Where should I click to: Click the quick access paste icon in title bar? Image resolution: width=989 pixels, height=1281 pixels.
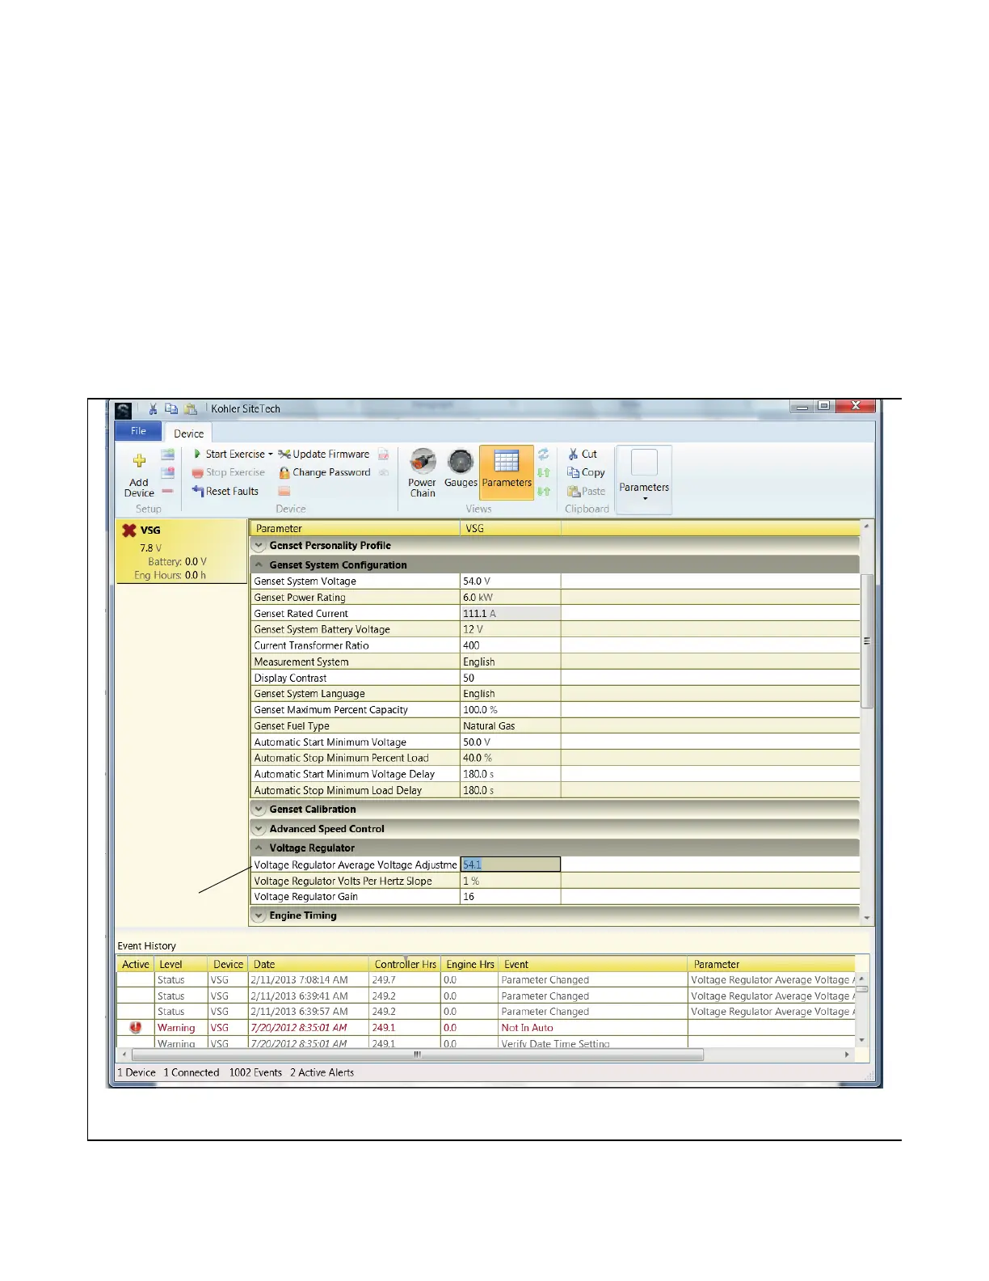pyautogui.click(x=191, y=409)
